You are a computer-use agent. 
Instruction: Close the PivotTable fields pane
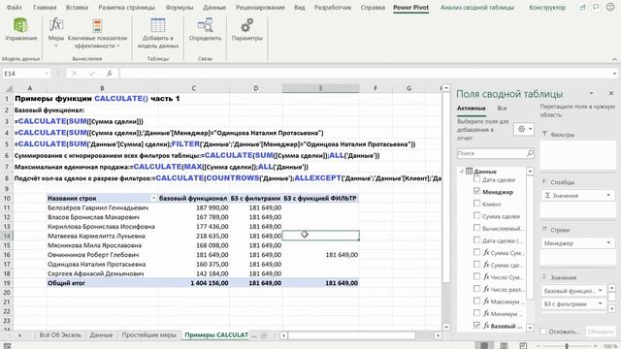coord(611,93)
